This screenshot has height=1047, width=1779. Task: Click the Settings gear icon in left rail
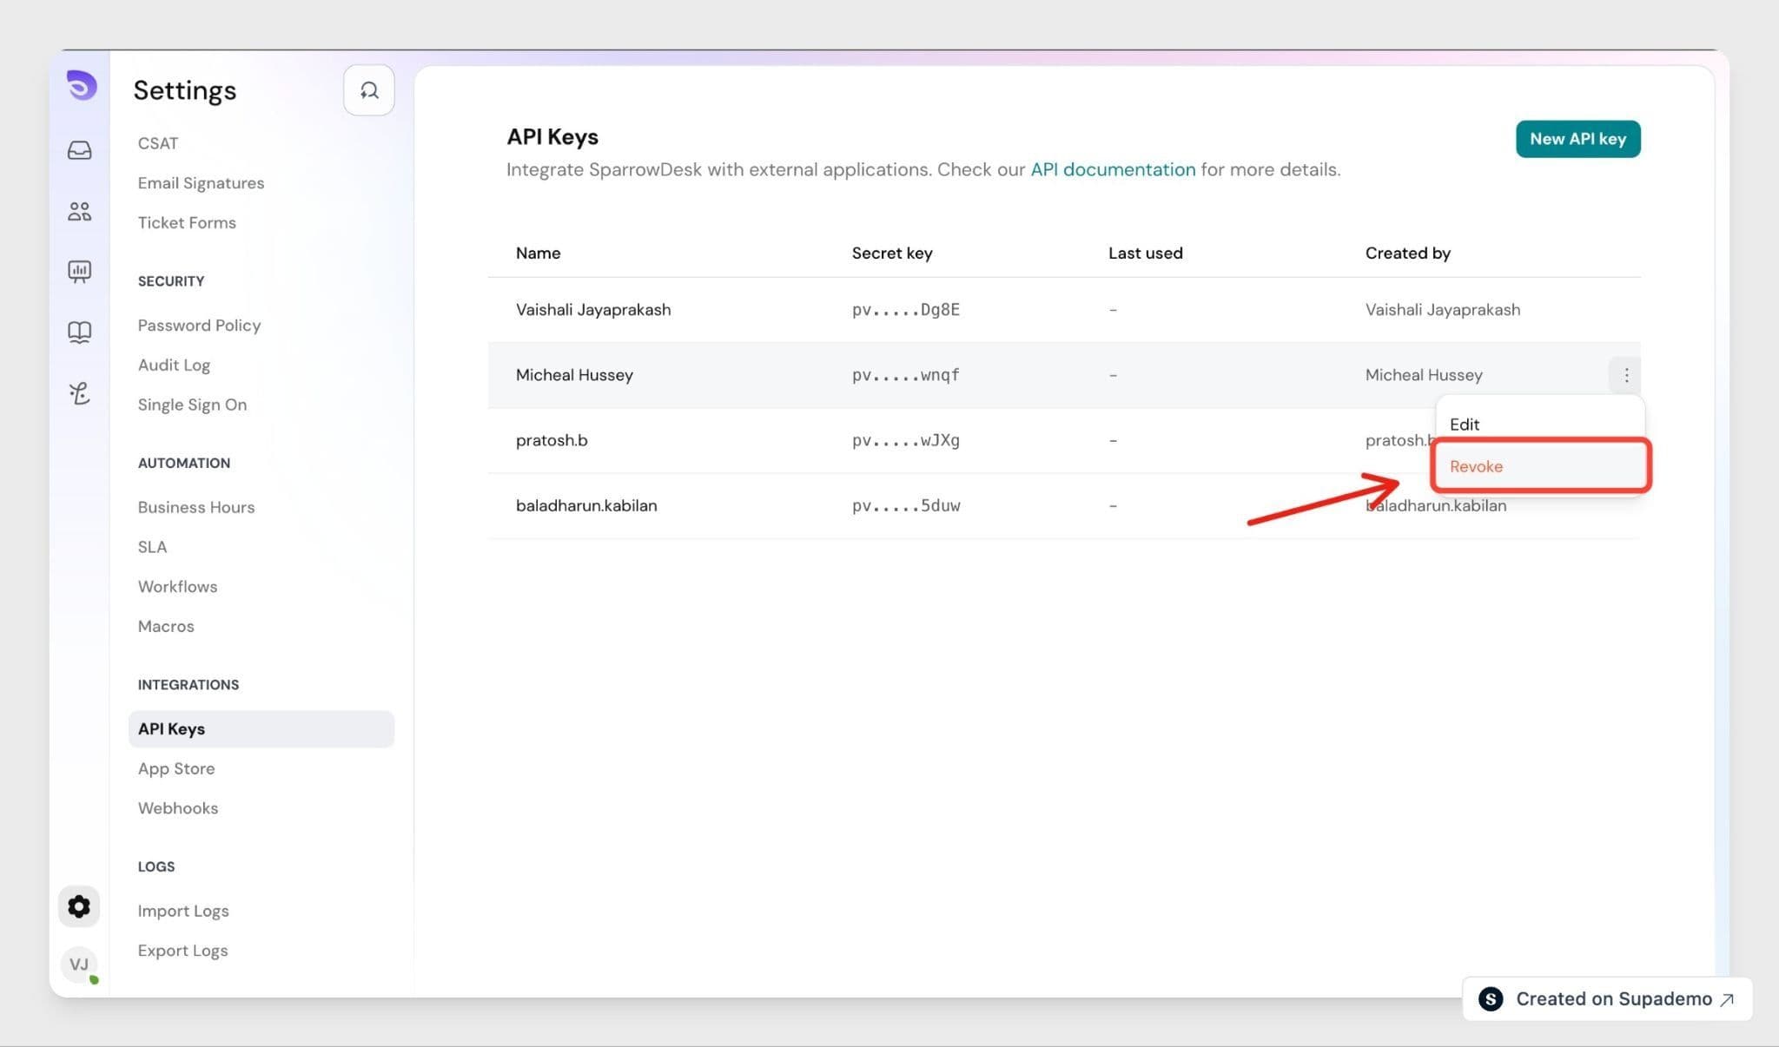coord(79,906)
